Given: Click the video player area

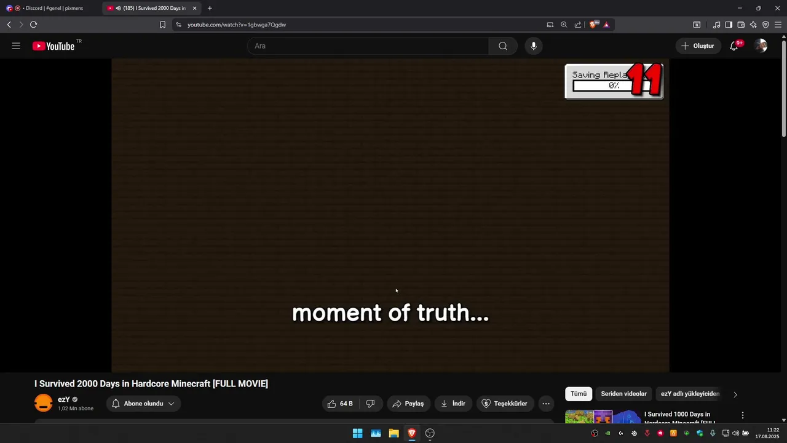Looking at the screenshot, I should (390, 215).
